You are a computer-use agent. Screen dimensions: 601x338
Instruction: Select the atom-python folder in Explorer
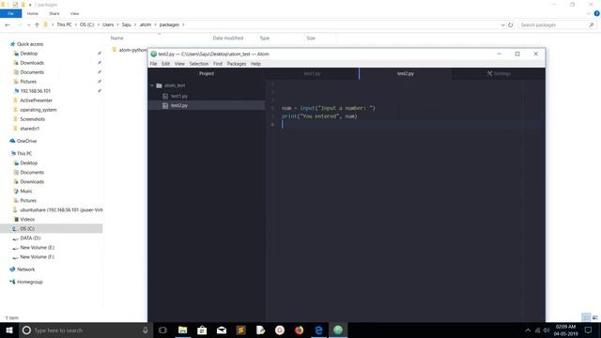[x=130, y=50]
